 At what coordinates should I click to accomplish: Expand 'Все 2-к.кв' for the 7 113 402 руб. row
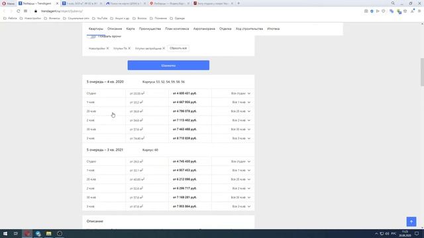[x=241, y=120]
